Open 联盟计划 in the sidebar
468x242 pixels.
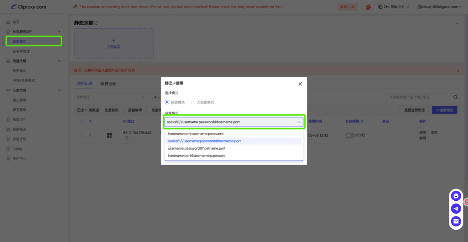(x=16, y=139)
